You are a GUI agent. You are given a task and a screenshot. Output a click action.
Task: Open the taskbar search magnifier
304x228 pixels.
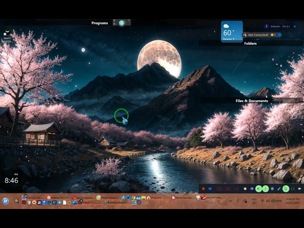coord(17,201)
